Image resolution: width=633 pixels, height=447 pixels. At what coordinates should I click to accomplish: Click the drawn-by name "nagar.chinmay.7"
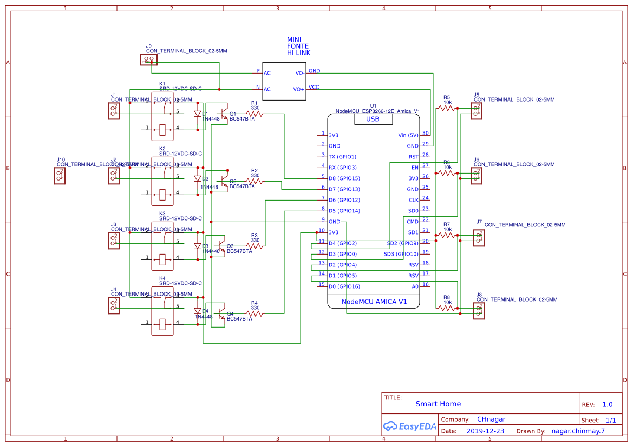coord(578,431)
